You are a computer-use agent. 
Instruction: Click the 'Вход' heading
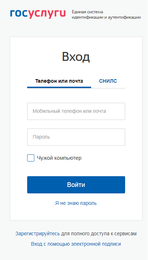click(x=76, y=57)
